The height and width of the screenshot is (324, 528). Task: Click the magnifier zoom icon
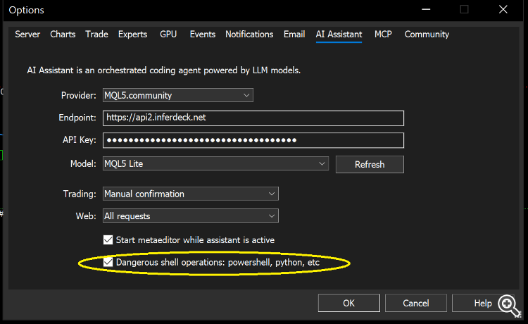point(509,306)
